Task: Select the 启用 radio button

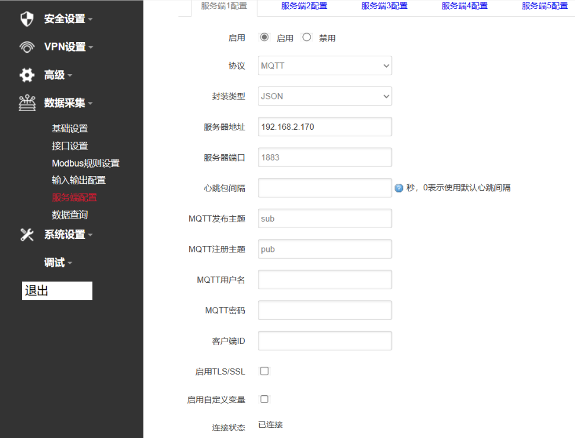Action: pyautogui.click(x=264, y=37)
